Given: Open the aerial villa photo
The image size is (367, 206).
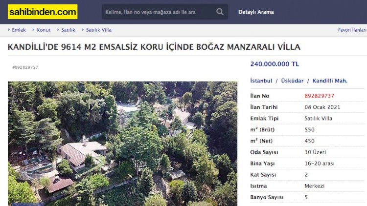Looking at the screenshot, I should click(x=122, y=144).
